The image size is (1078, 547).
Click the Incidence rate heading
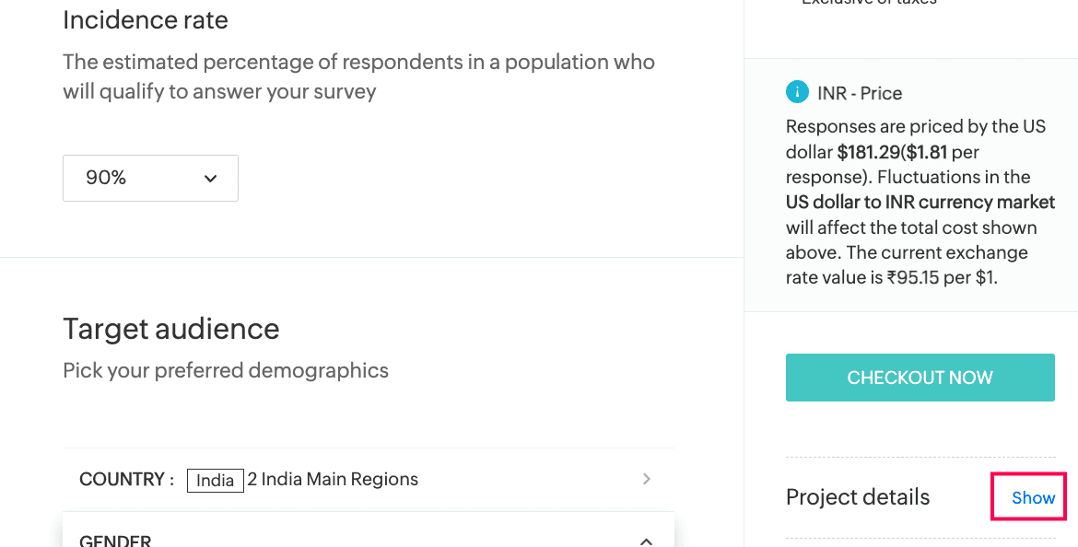click(145, 20)
